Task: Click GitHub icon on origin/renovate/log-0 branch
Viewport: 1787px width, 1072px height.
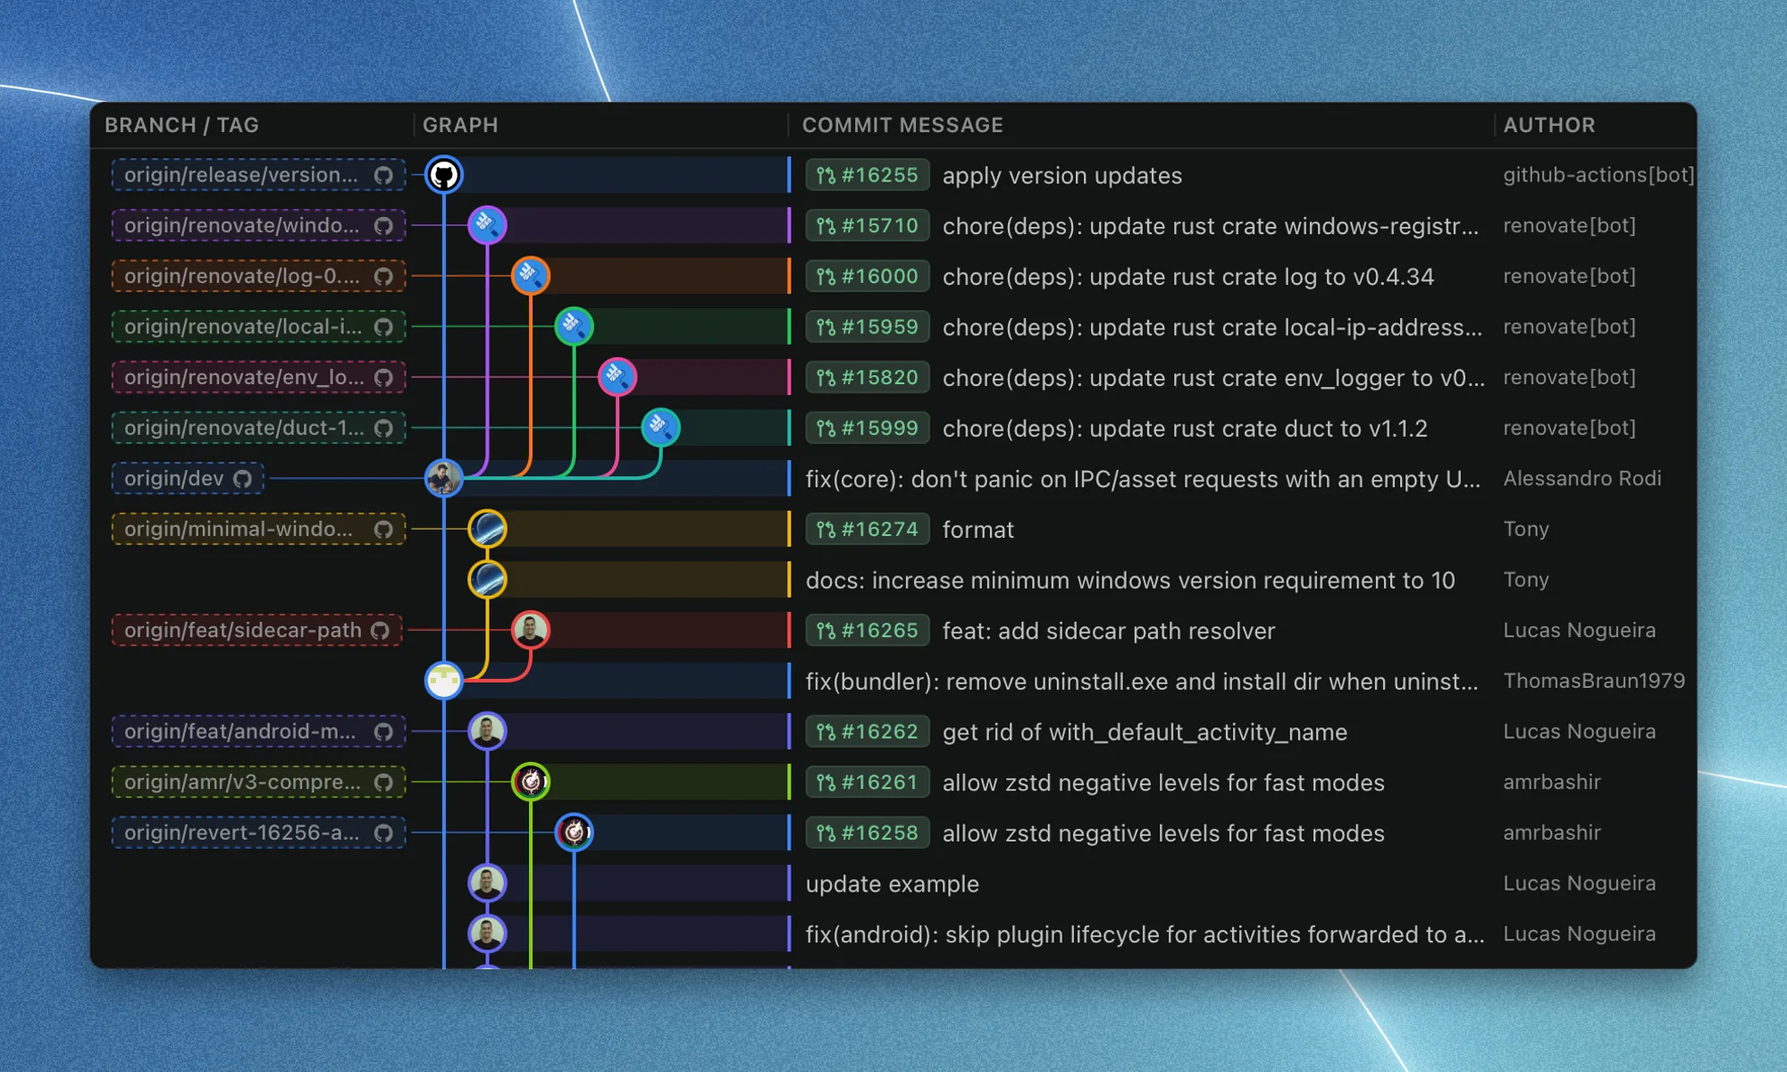Action: coord(383,276)
